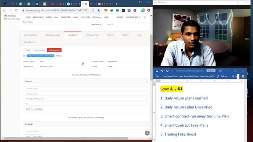Switch to the TRANSACTIONS tab
Image resolution: width=253 pixels, height=142 pixels.
coord(30,35)
